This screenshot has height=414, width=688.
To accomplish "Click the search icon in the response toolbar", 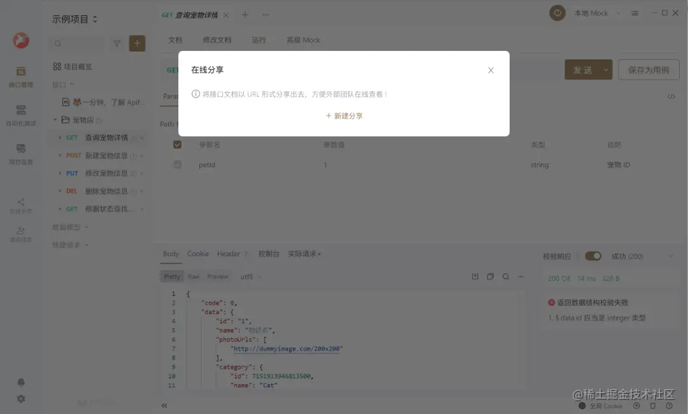I will tap(505, 277).
